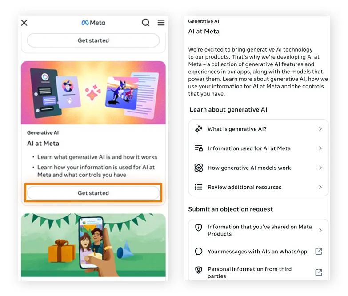
Task: Expand chevron for Information used for AI at Meta
Action: (x=320, y=148)
